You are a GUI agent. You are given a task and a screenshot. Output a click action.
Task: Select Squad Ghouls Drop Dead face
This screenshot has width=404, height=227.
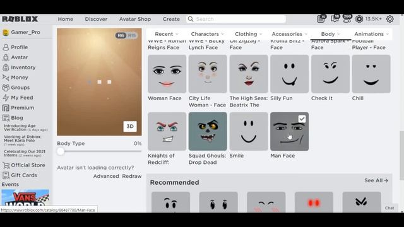(x=208, y=131)
